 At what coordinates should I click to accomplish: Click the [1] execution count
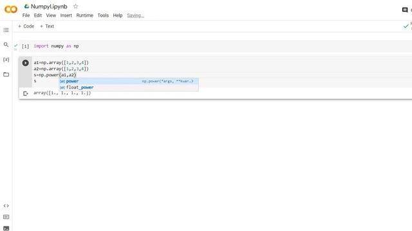(26, 46)
